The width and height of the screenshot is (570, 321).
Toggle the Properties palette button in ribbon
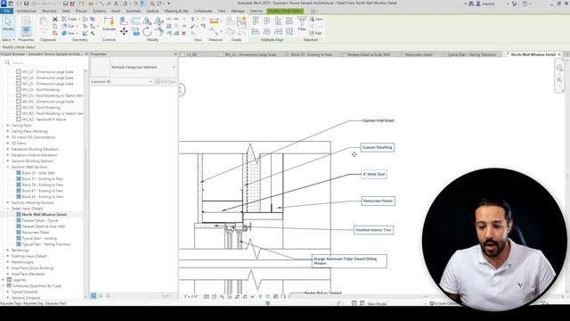[26, 31]
